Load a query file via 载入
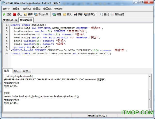 (67, 14)
